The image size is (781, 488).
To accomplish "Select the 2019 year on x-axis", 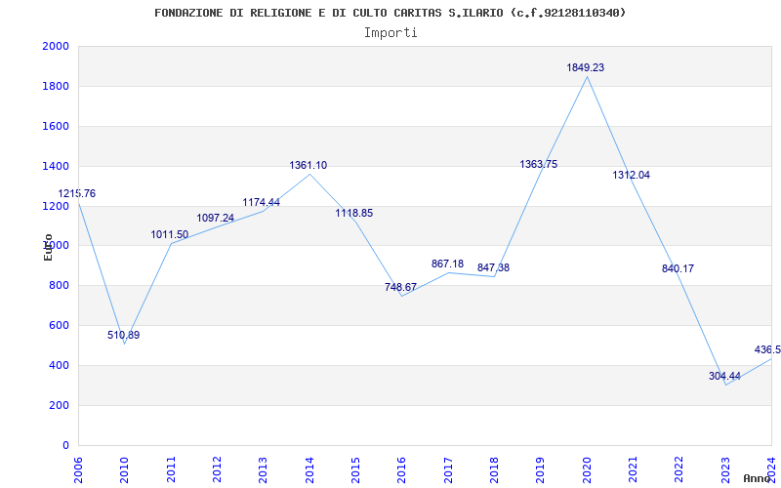I will tap(541, 469).
